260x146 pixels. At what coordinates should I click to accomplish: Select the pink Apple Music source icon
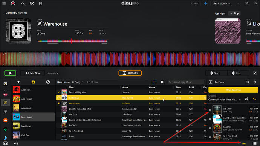point(6,95)
